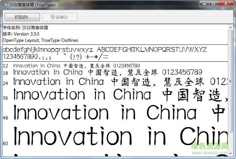Screen dimensions: 236x159
Task: Click the 24-point sample text line
Action: point(120,82)
